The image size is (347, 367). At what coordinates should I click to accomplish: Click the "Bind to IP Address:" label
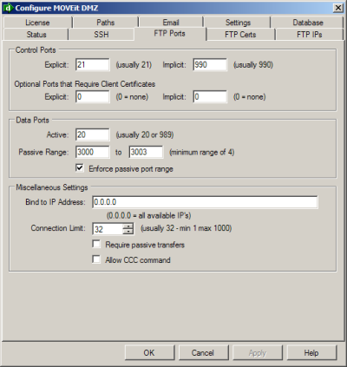(x=56, y=202)
